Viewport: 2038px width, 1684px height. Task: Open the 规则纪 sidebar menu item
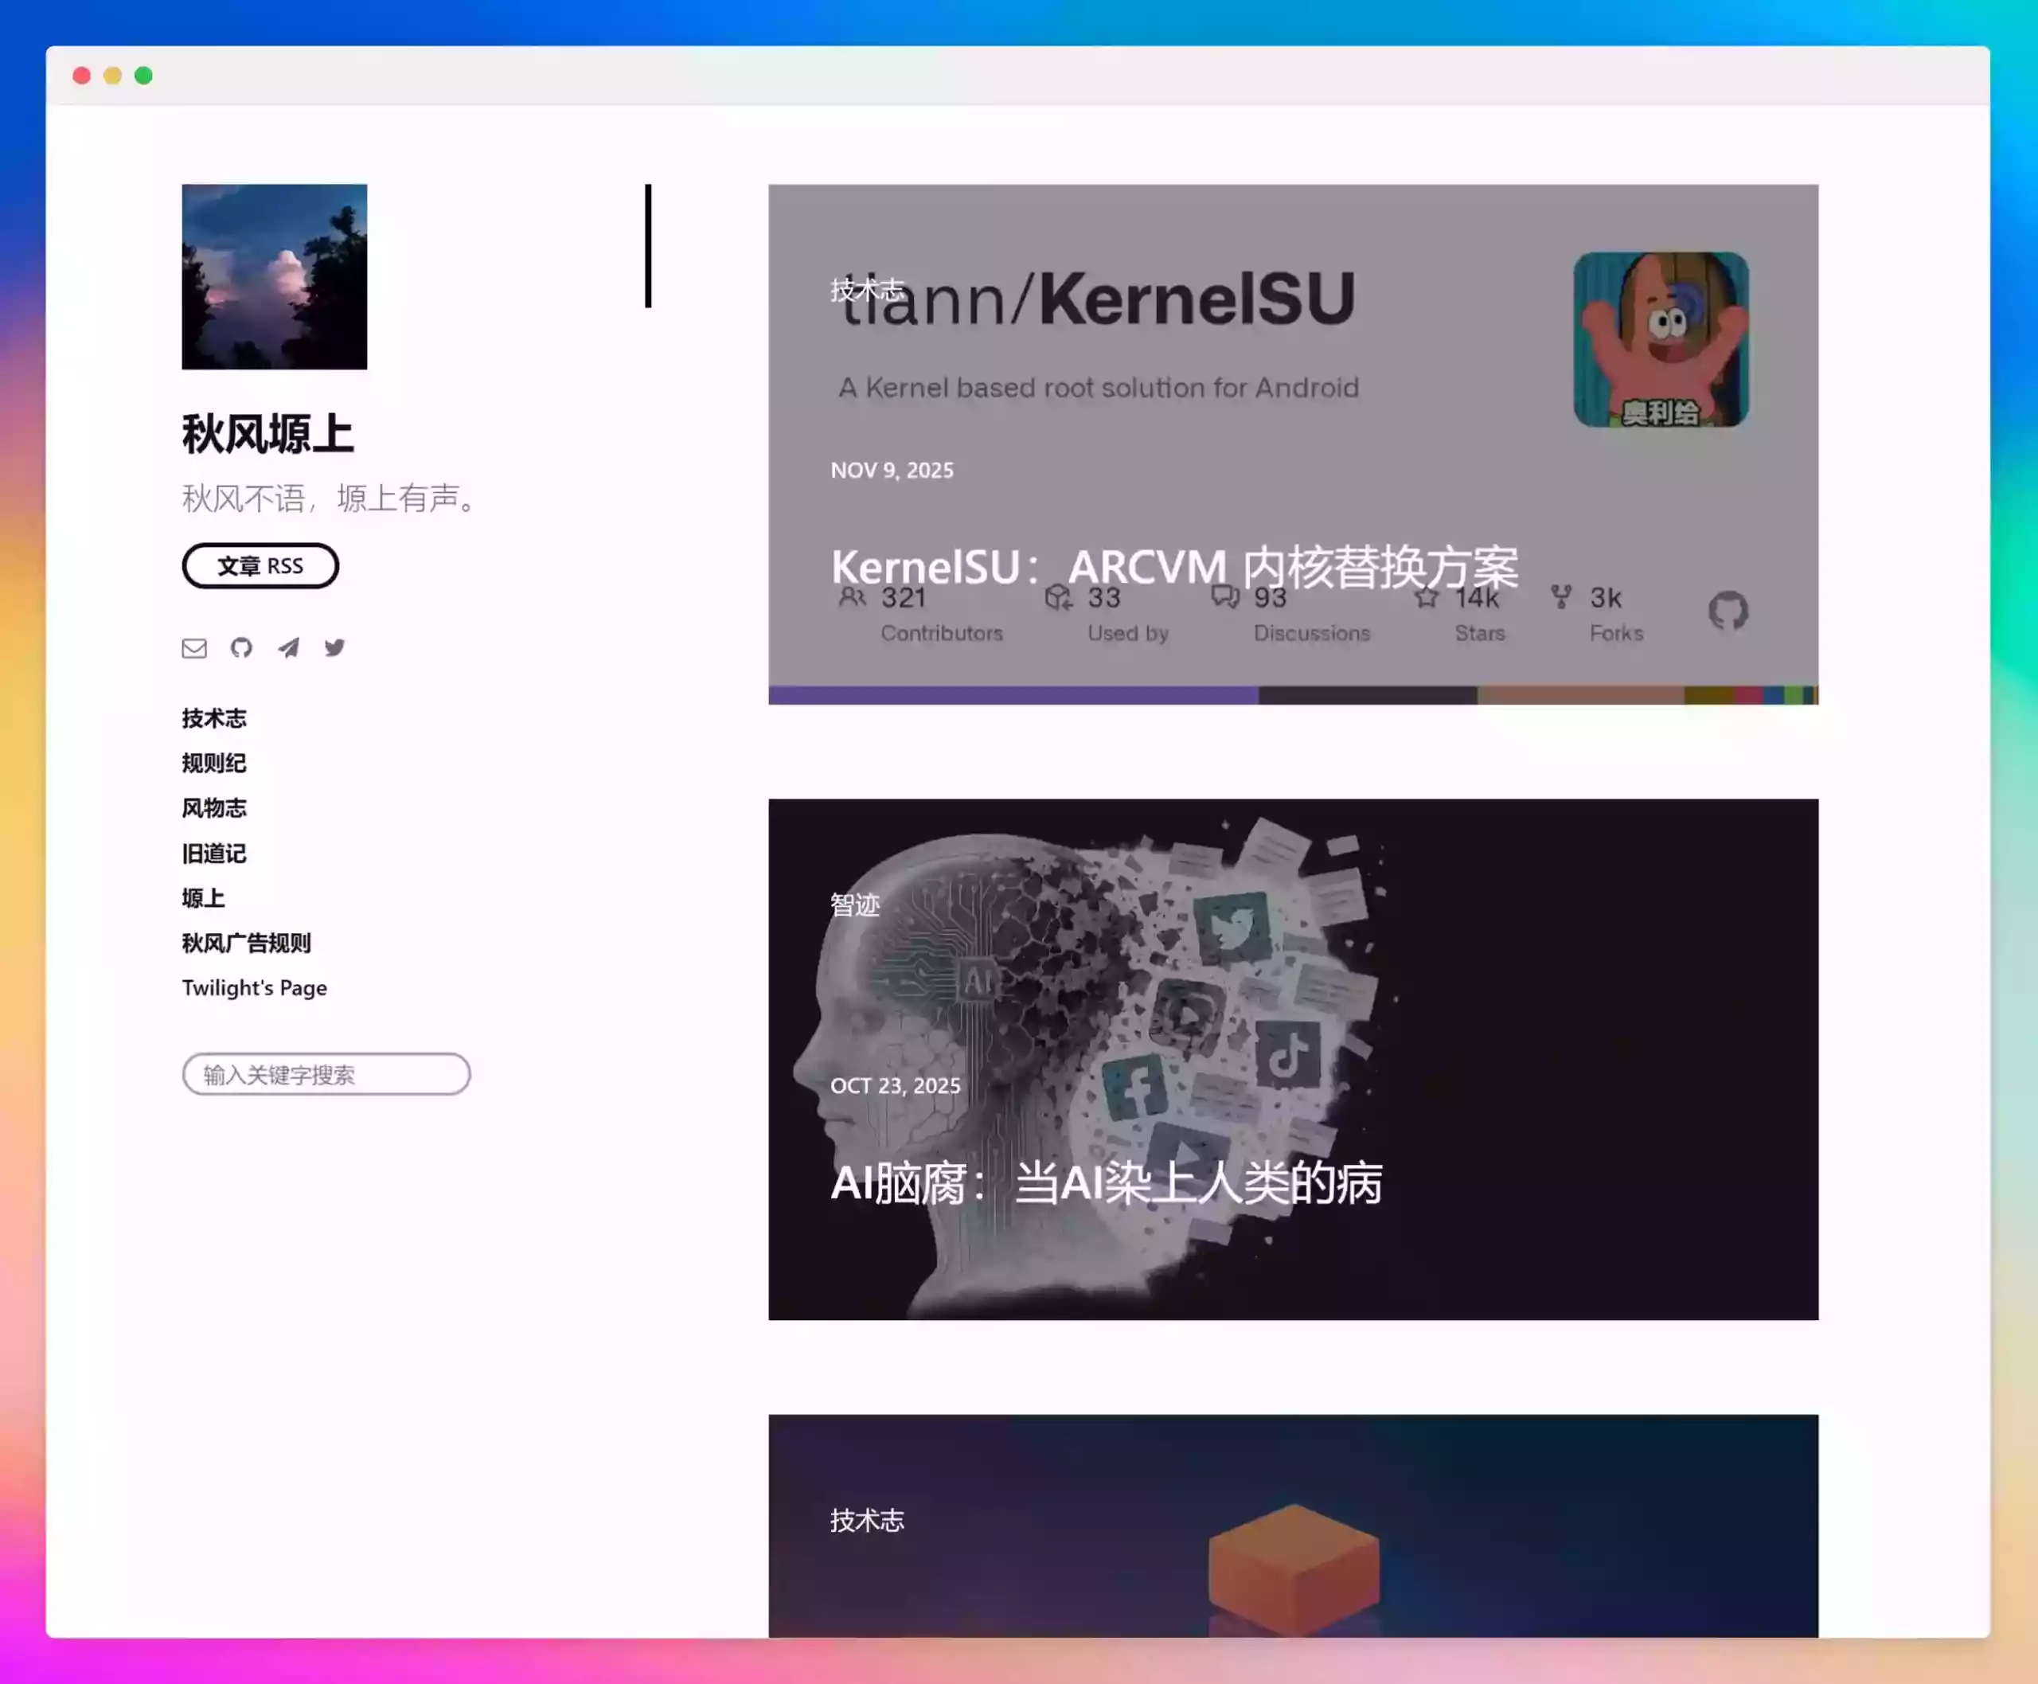(214, 764)
